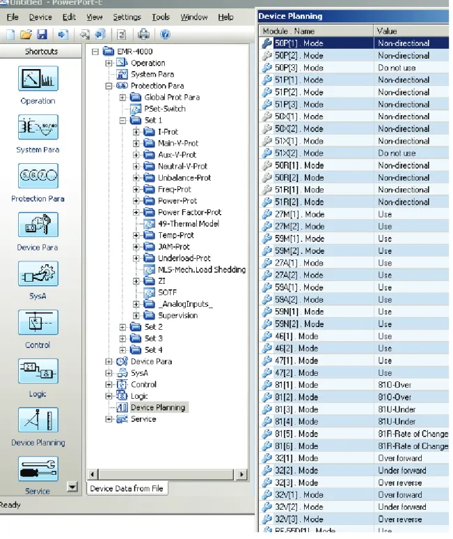Click the tree scrollbar right arrow

[x=241, y=474]
